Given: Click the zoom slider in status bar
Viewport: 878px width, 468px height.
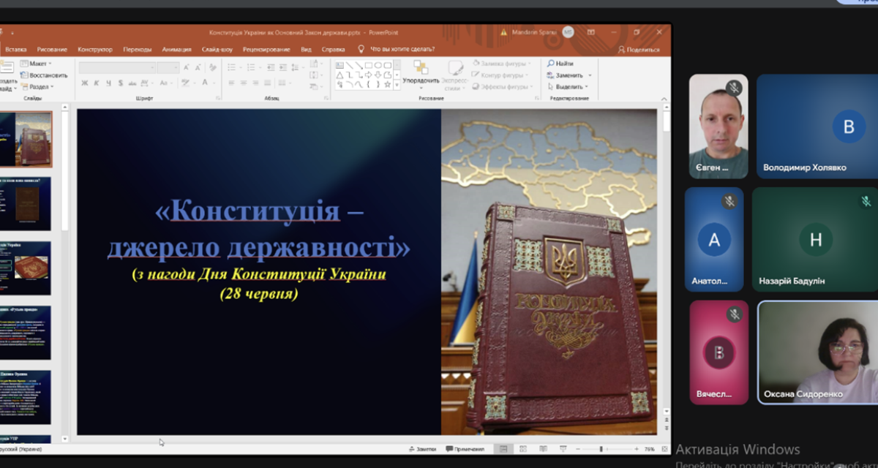Looking at the screenshot, I should pyautogui.click(x=601, y=449).
